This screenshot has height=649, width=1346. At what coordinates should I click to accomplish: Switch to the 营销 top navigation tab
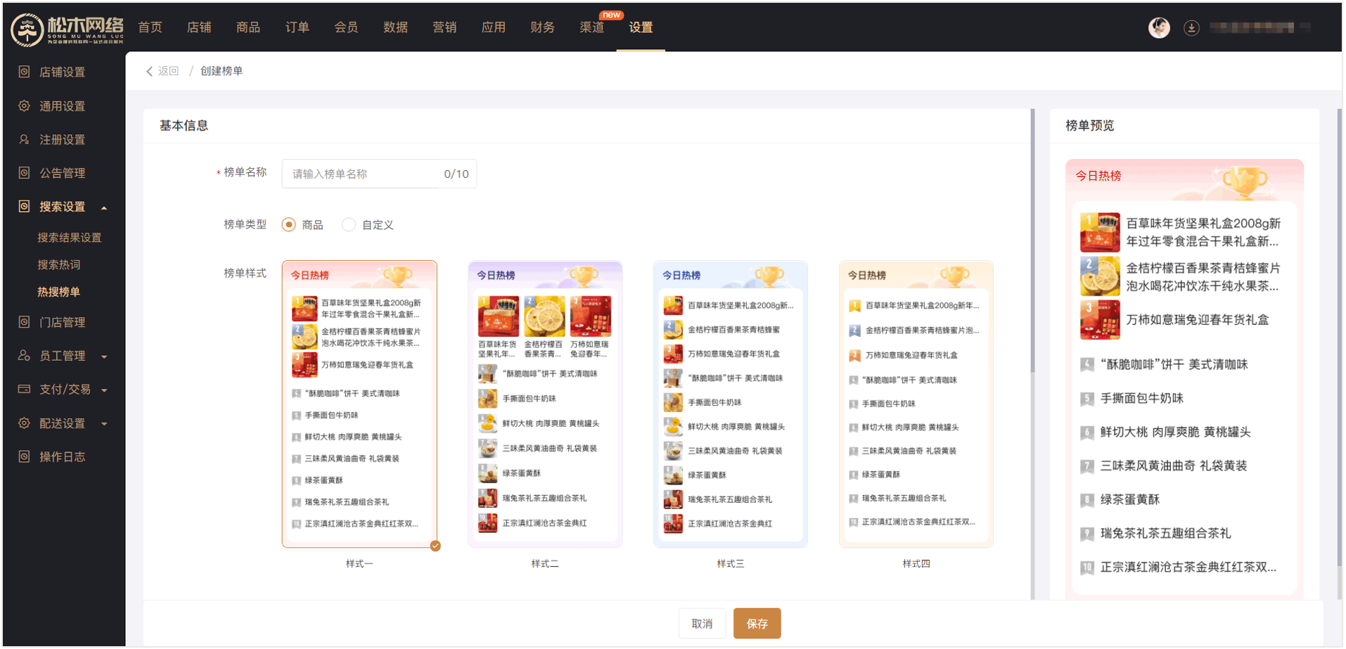444,27
